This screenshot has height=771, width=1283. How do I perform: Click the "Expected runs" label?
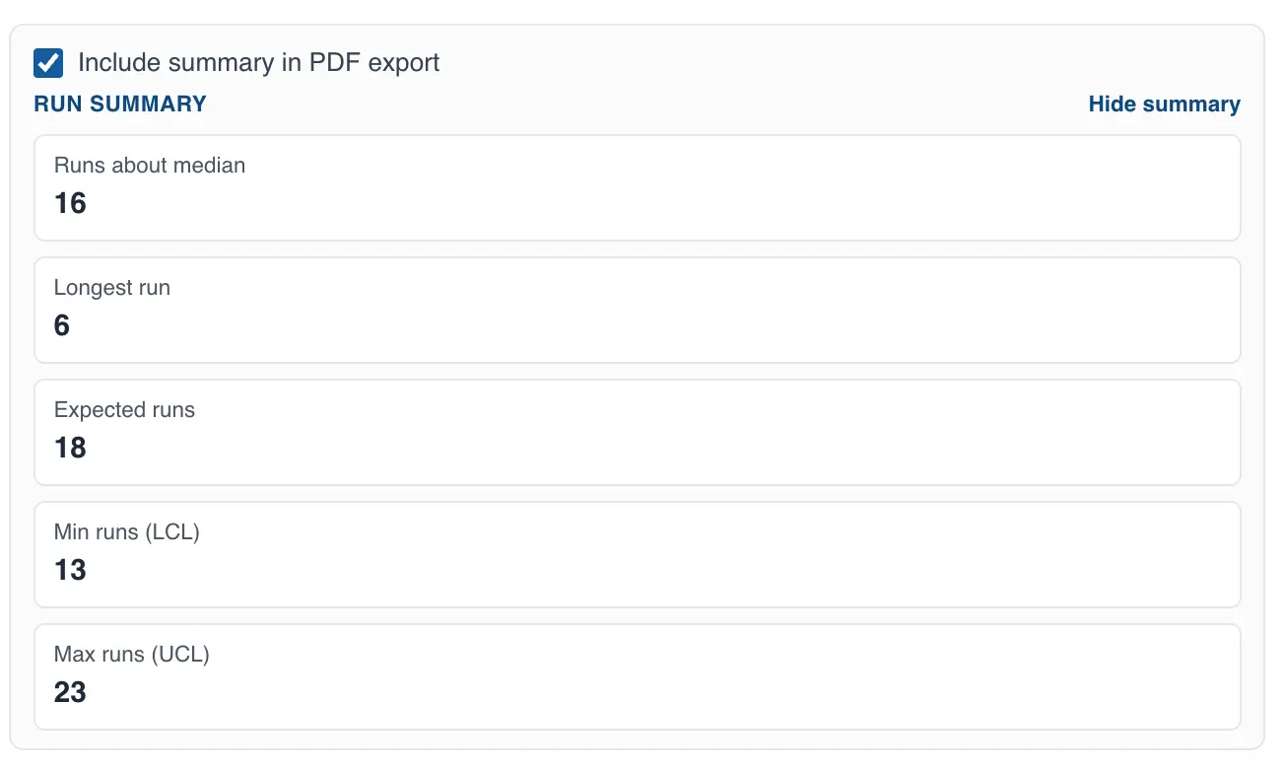(x=124, y=410)
